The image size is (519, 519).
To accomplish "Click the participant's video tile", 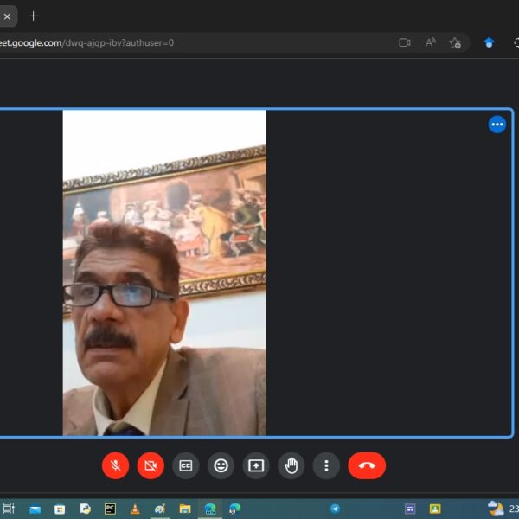I will pos(164,272).
